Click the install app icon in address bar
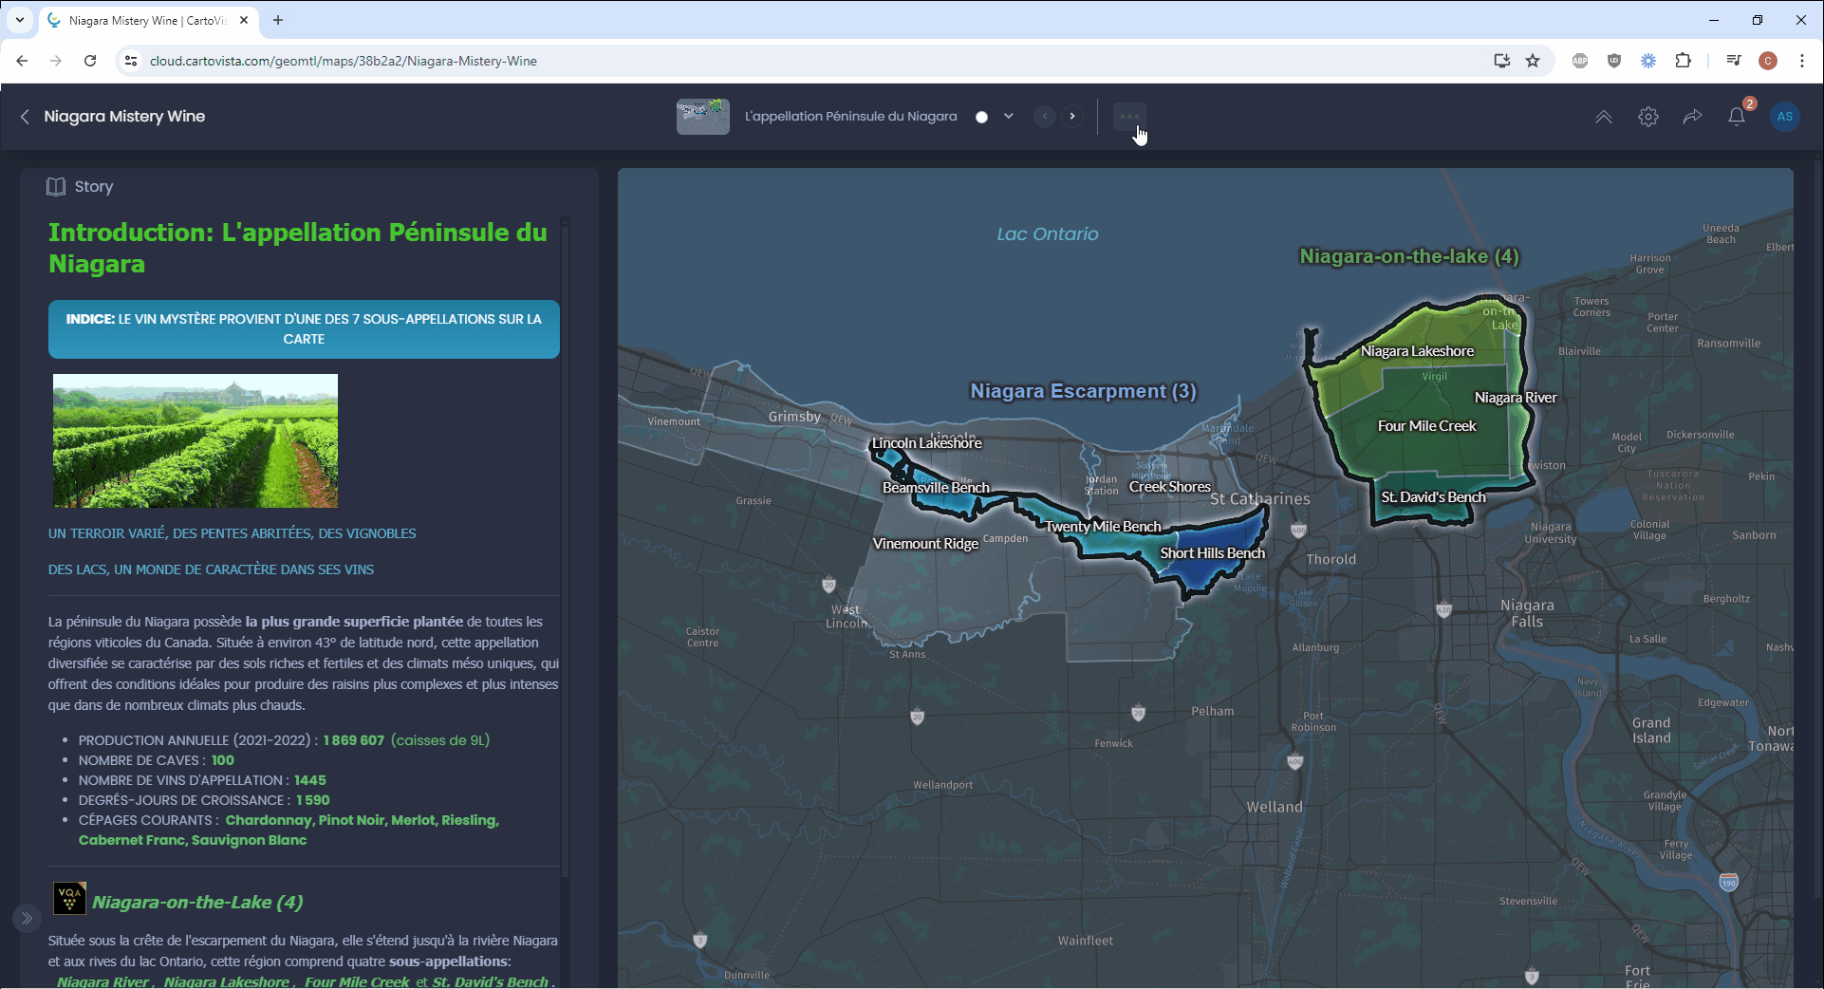 click(1501, 61)
